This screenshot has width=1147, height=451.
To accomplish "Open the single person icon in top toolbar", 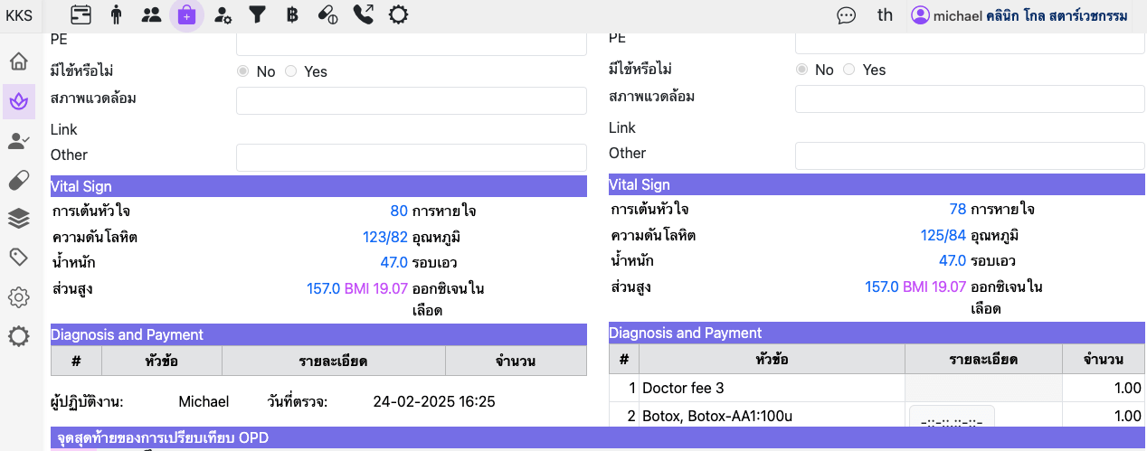I will tap(116, 14).
